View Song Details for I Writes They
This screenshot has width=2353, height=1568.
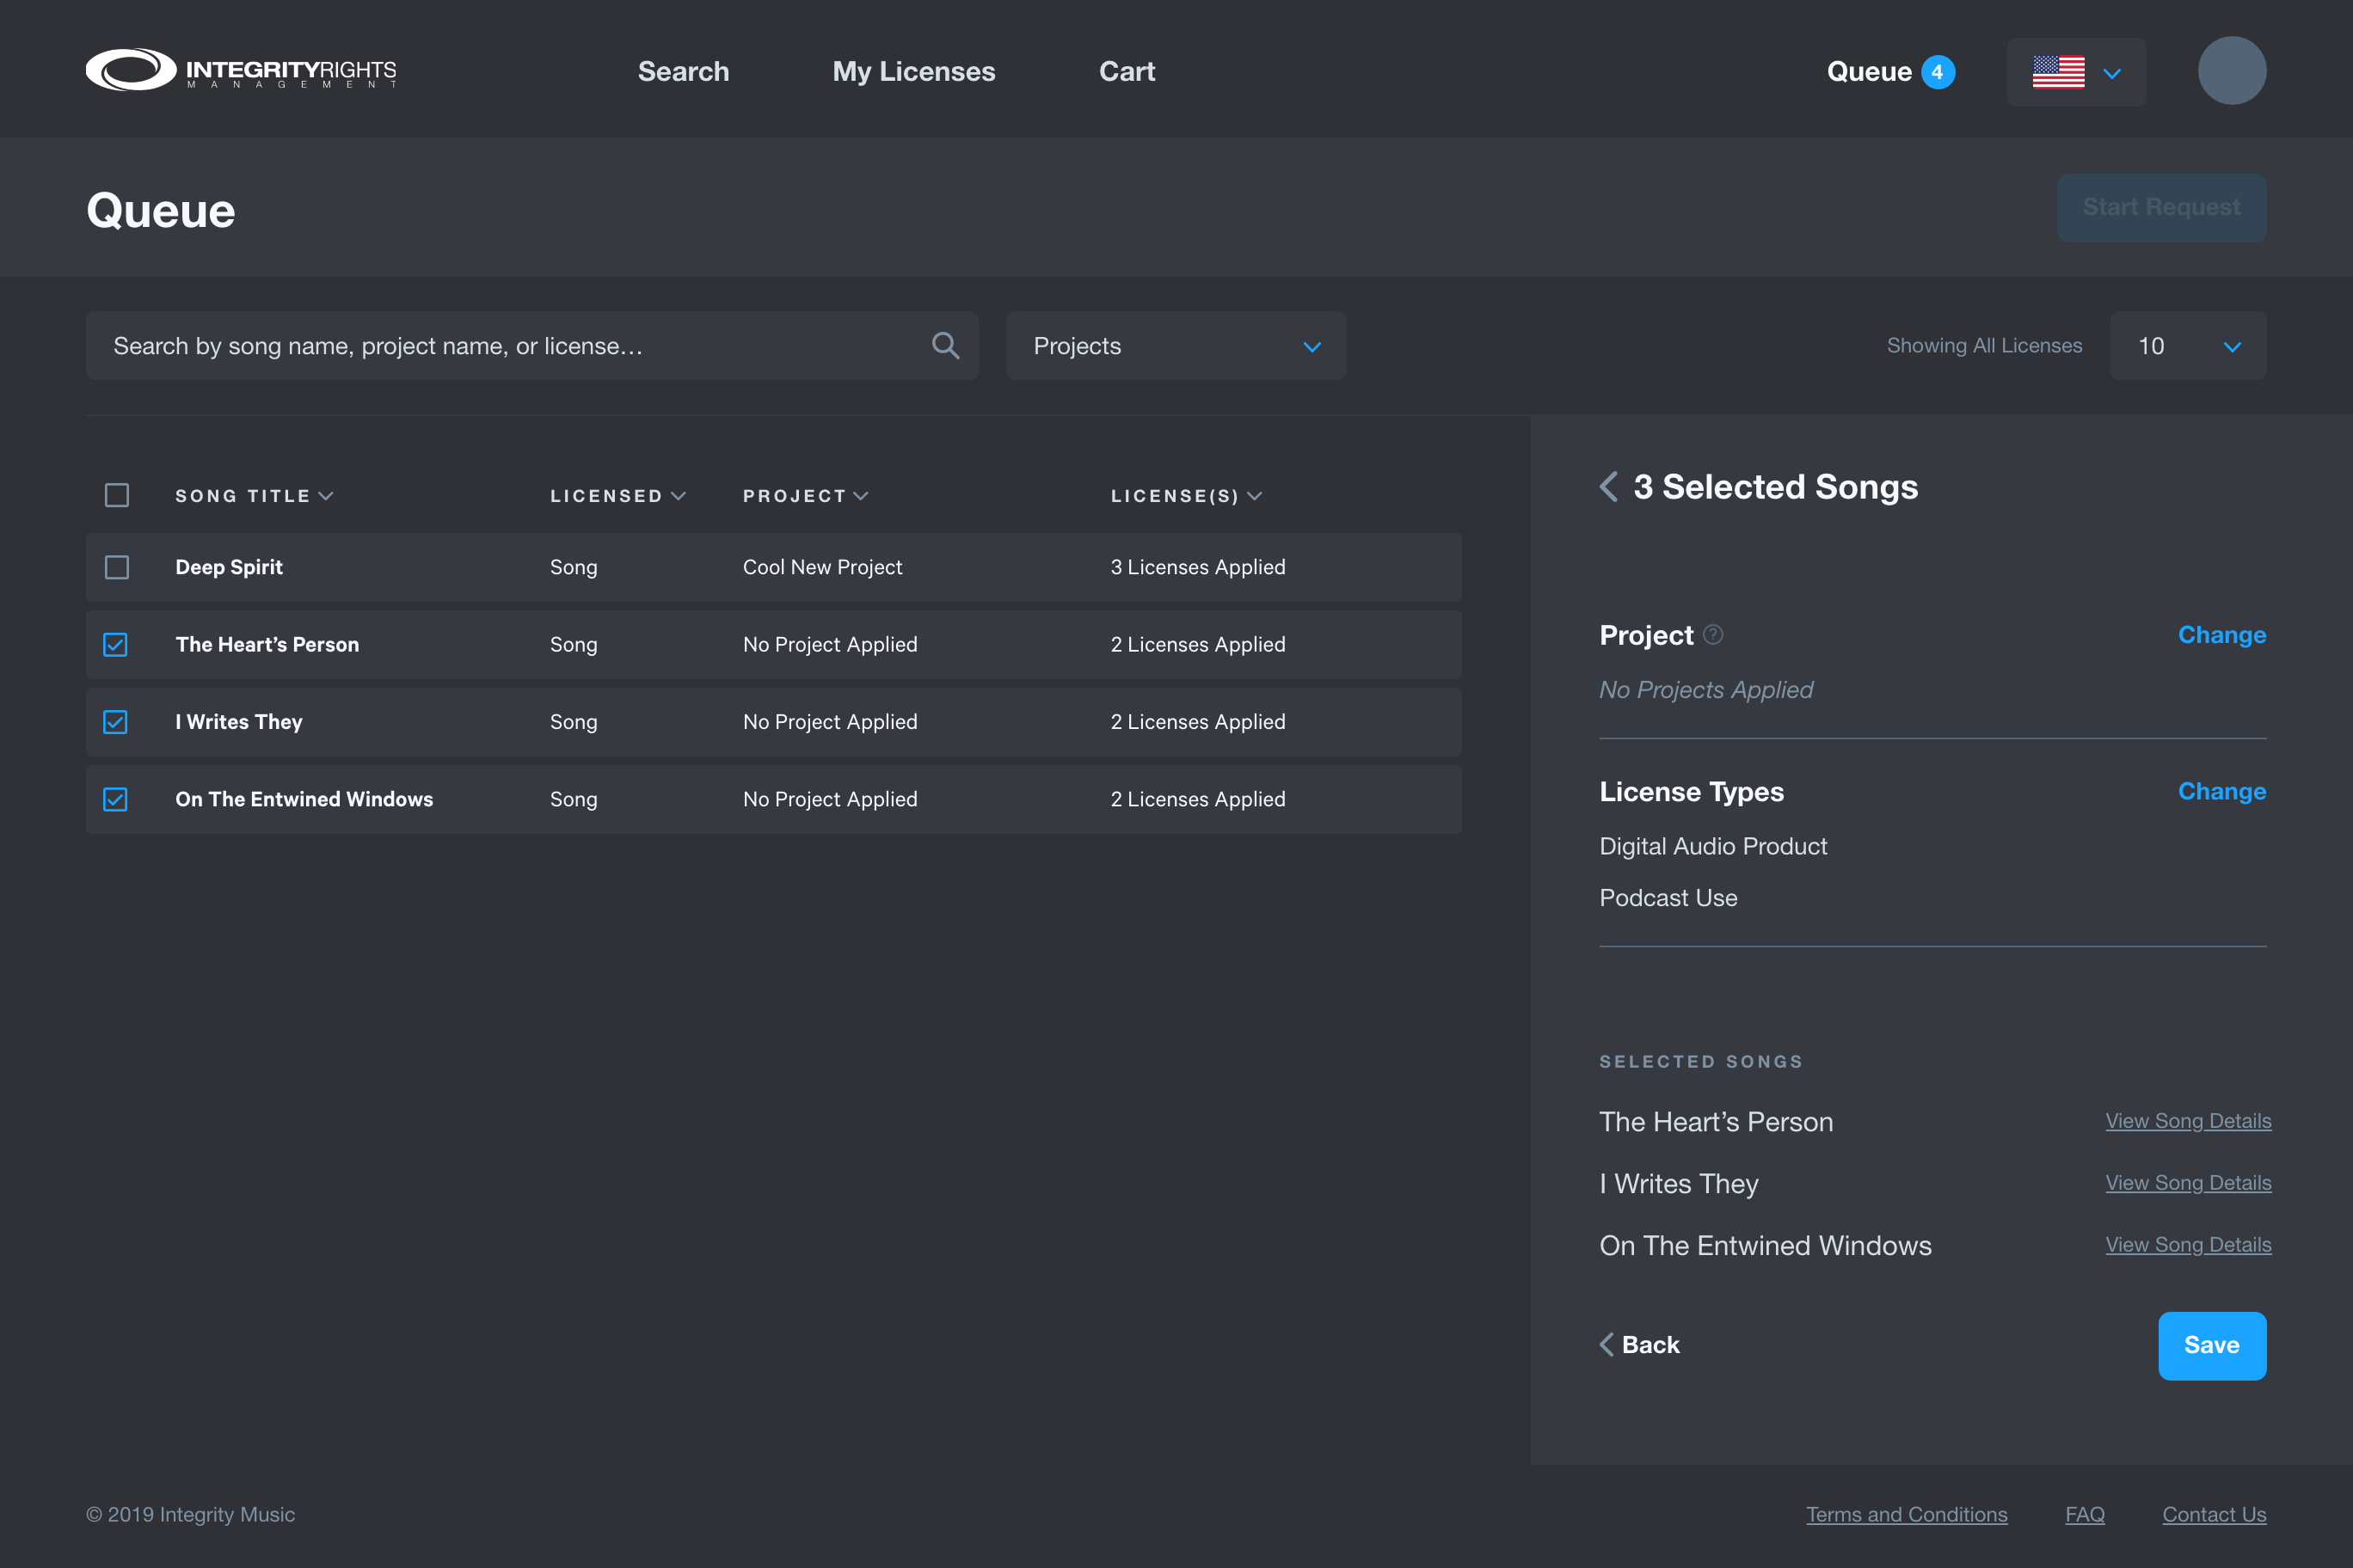2188,1183
